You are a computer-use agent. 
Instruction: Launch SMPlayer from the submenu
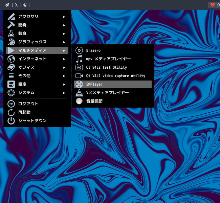click(113, 84)
